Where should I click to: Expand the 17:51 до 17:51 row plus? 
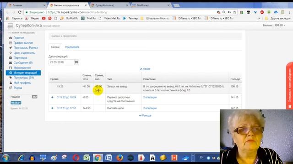[x=52, y=108]
